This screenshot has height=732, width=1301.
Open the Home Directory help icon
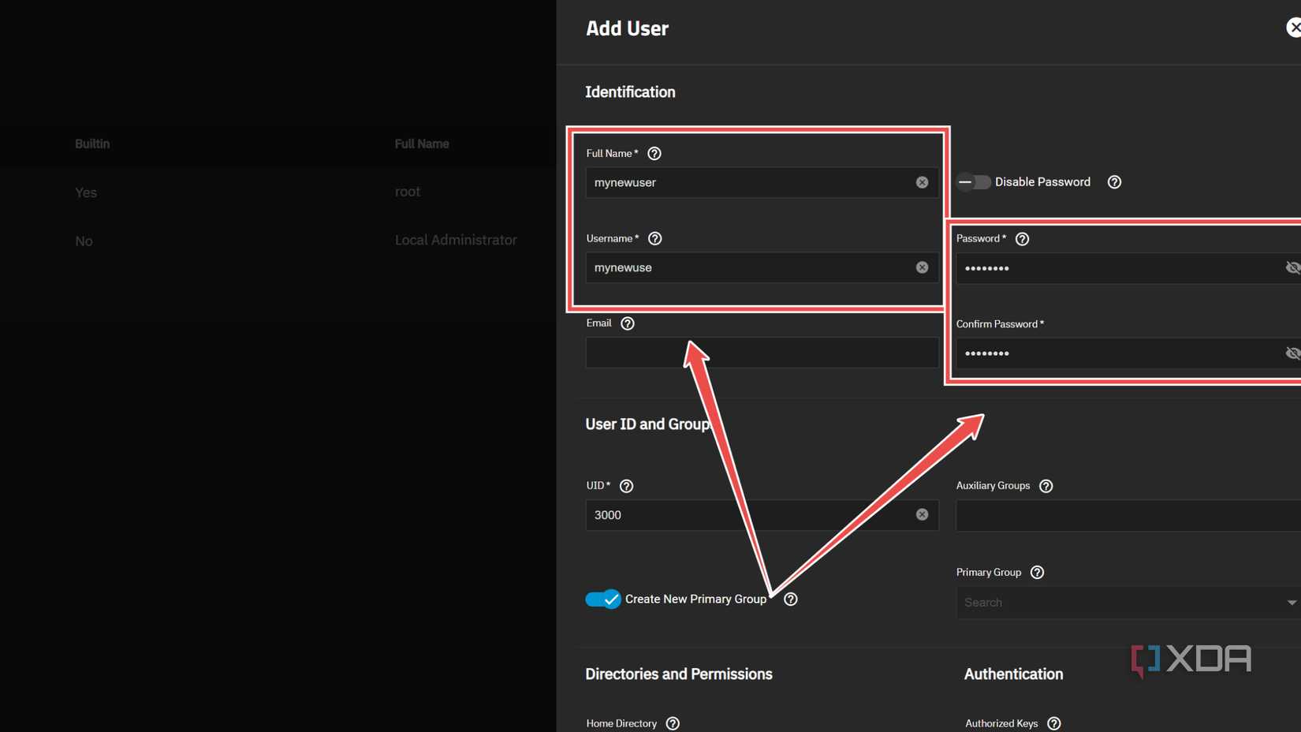673,723
